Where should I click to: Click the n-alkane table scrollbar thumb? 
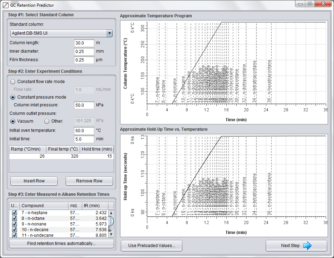tap(111, 221)
